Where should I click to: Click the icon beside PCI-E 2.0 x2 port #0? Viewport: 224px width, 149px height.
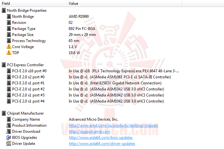pyautogui.click(x=9, y=77)
